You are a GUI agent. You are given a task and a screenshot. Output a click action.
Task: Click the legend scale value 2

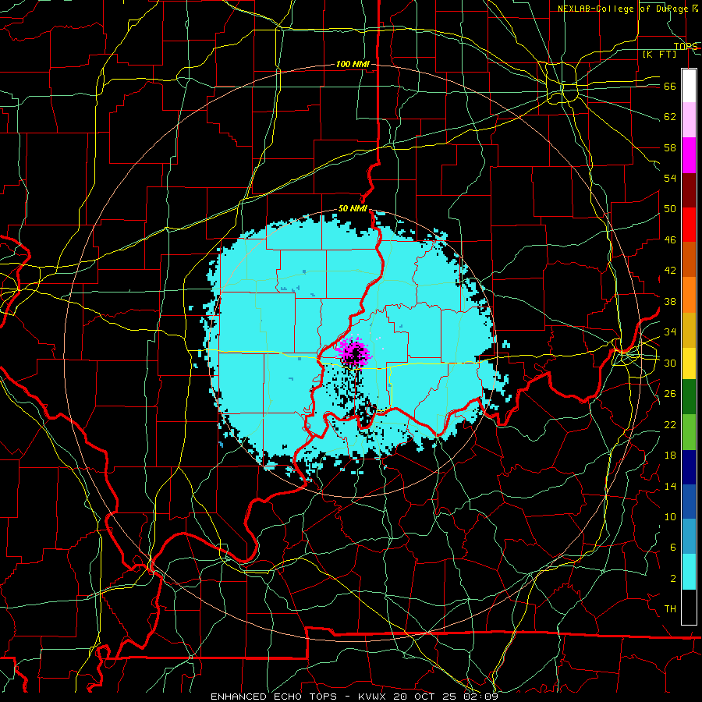click(672, 579)
